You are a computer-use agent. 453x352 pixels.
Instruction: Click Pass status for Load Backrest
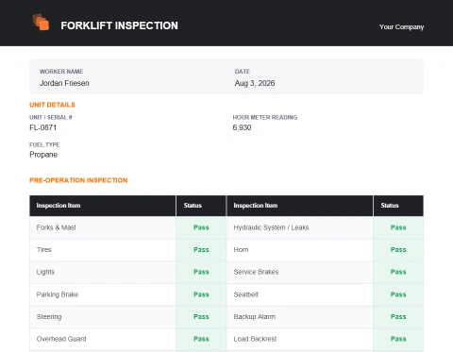[x=398, y=339]
